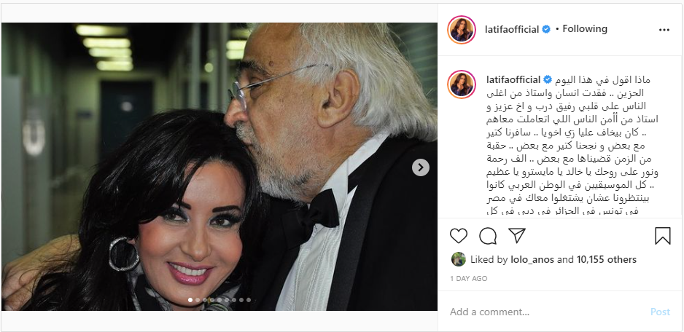Open latifaofficial profile picture in header
684x332 pixels.
(462, 30)
